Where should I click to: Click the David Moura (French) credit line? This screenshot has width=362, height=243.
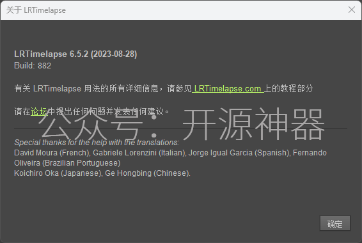[x=170, y=153]
